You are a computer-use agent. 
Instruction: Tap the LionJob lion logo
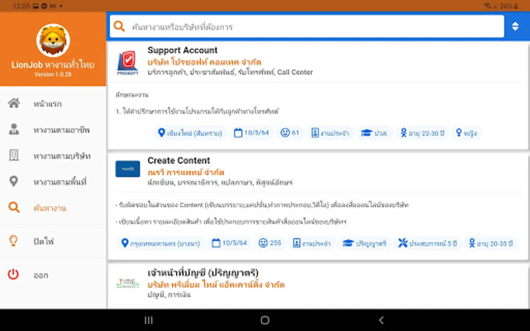53,40
